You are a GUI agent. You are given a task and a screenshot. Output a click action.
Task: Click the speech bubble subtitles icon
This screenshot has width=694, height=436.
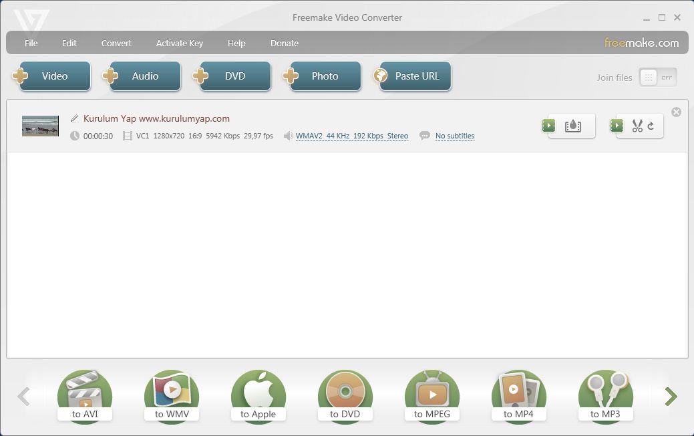point(424,136)
